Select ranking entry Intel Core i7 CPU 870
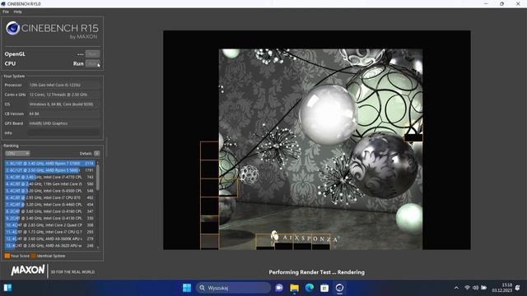The image size is (527, 296). [x=50, y=197]
